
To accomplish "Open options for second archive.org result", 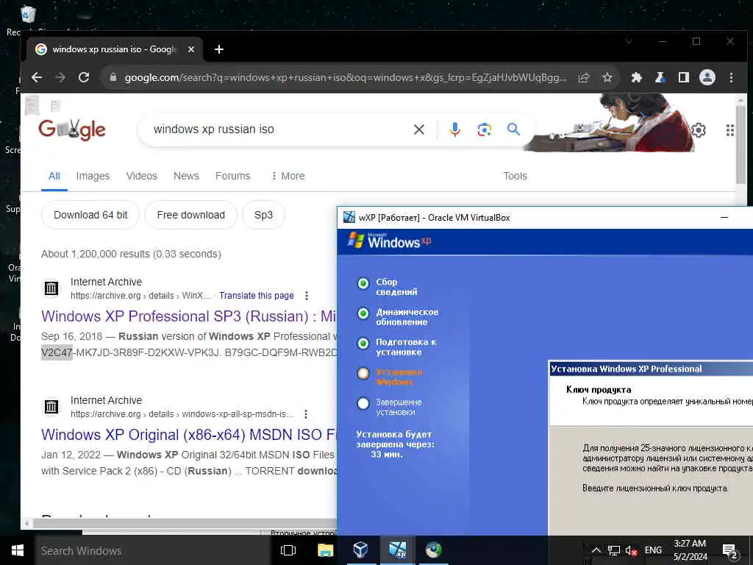I will pyautogui.click(x=306, y=413).
